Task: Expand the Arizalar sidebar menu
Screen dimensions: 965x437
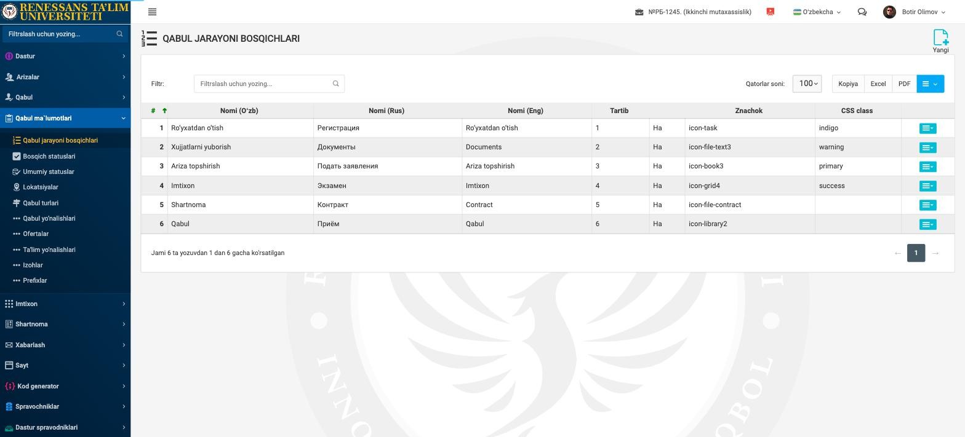Action: point(65,77)
